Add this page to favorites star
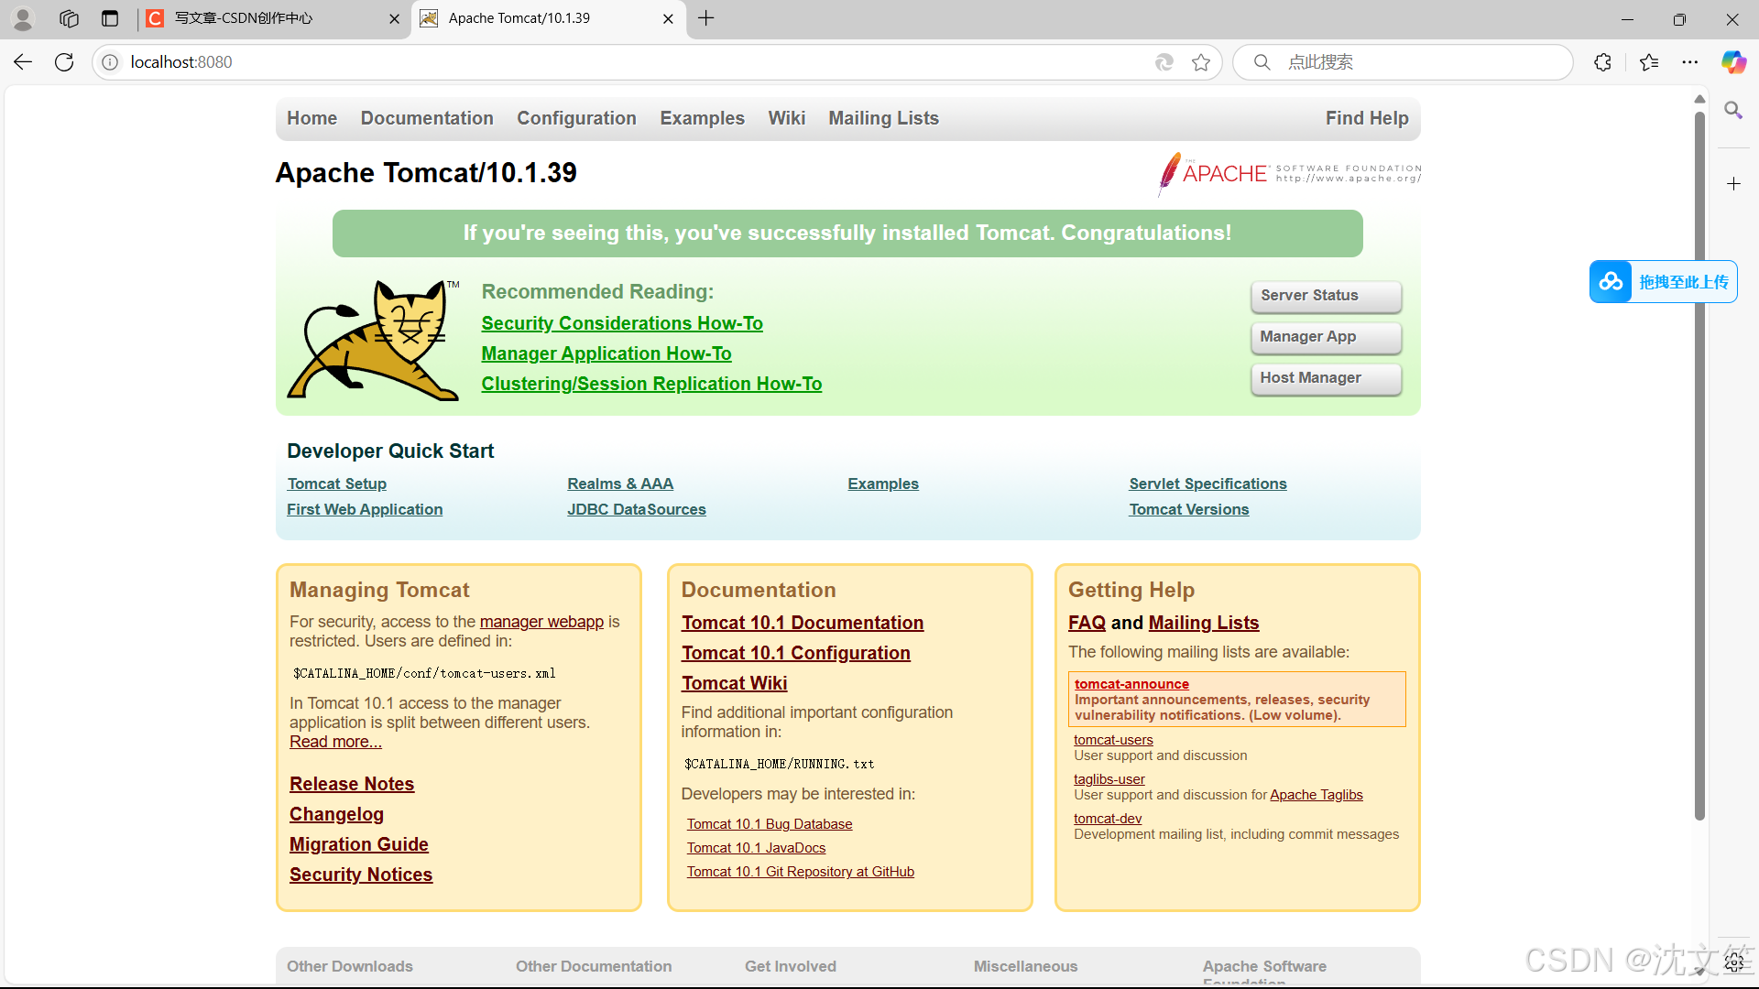Screen dimensions: 1759x989 click(1201, 62)
